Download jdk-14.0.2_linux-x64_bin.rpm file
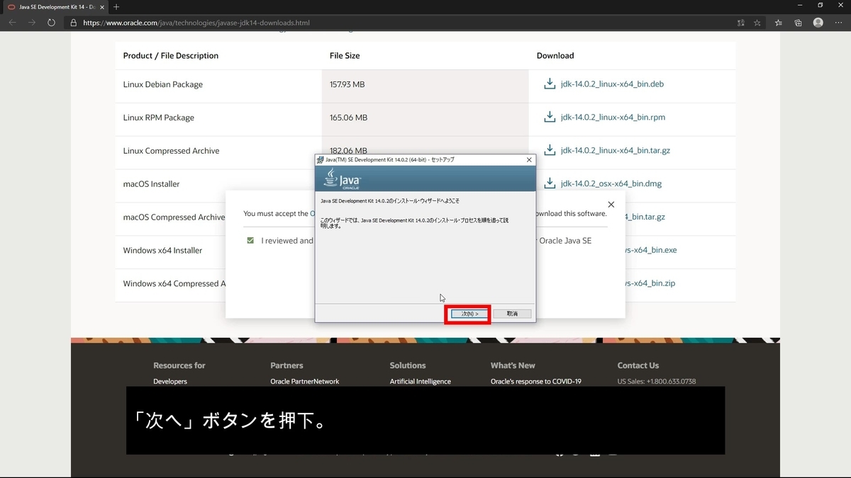This screenshot has height=478, width=851. coord(613,118)
